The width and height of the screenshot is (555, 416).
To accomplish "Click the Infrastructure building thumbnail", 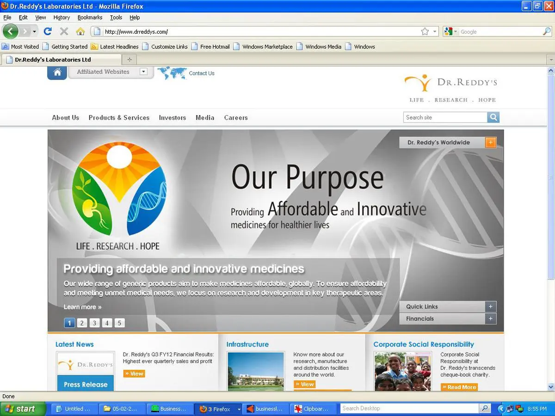I will 256,371.
